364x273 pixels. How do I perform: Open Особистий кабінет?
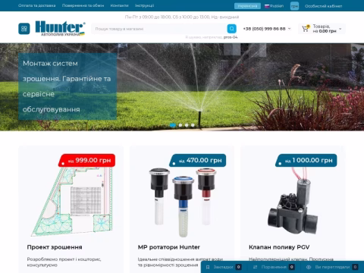pyautogui.click(x=324, y=6)
